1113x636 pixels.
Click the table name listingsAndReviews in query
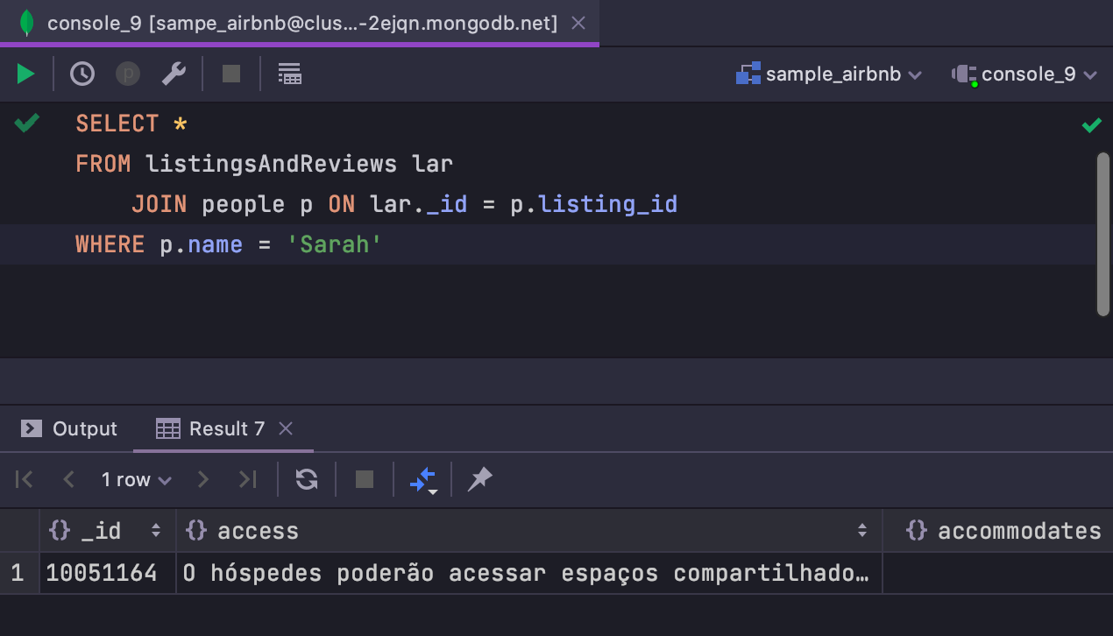coord(271,164)
